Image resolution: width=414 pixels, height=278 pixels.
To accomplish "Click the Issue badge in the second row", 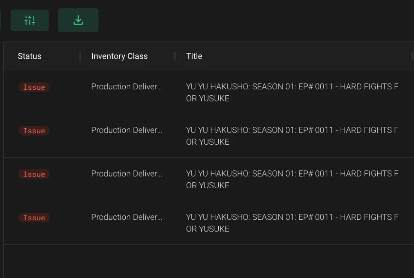I will pyautogui.click(x=34, y=131).
